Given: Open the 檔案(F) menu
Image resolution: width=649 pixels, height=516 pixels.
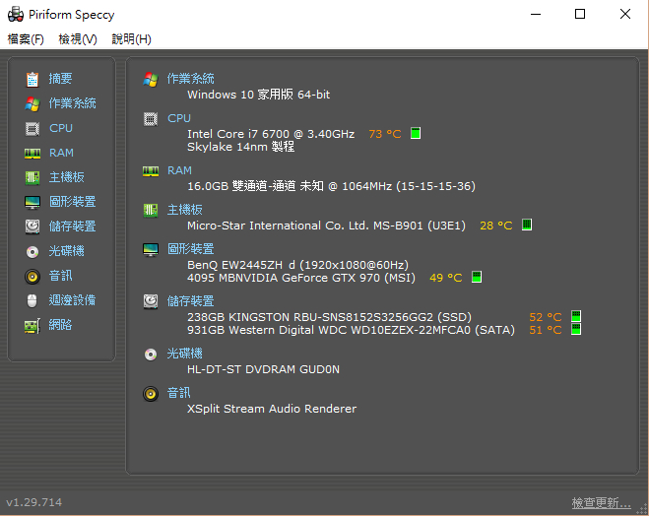Looking at the screenshot, I should coord(26,39).
